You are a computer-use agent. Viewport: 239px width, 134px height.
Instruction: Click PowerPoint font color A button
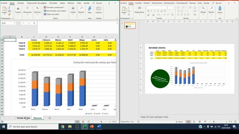point(153,15)
